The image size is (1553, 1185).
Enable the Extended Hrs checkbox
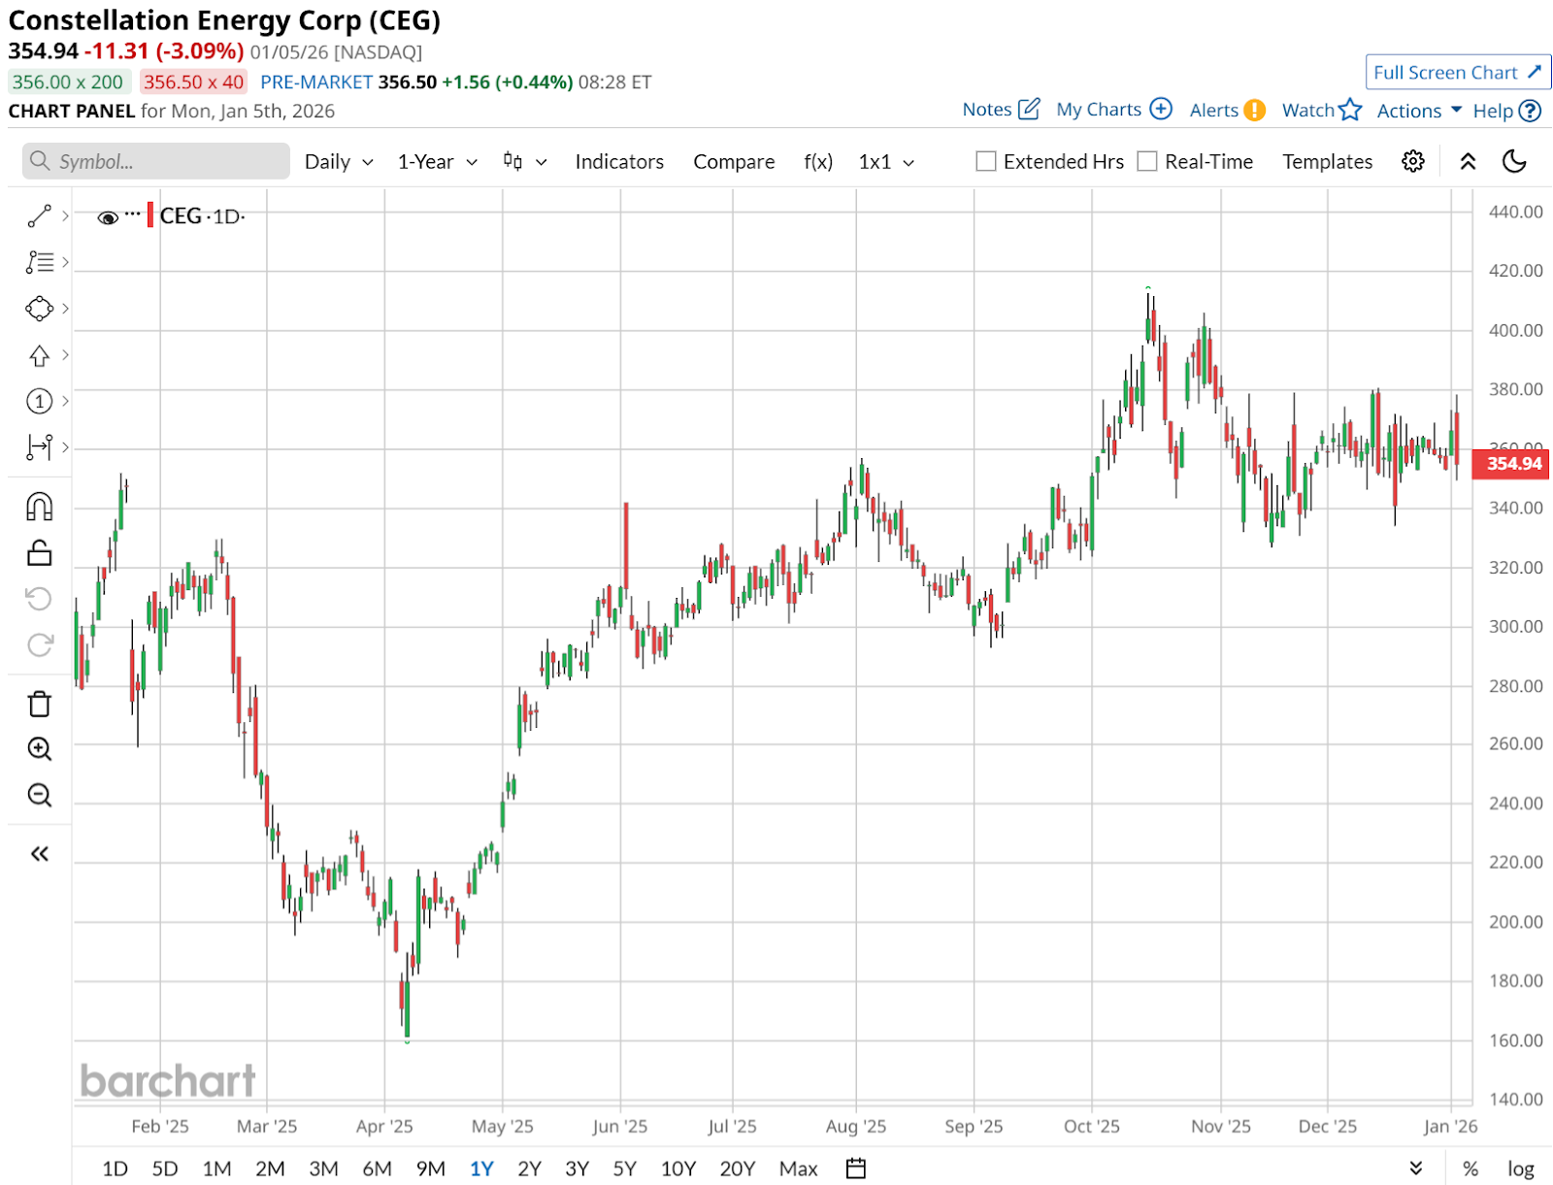986,161
